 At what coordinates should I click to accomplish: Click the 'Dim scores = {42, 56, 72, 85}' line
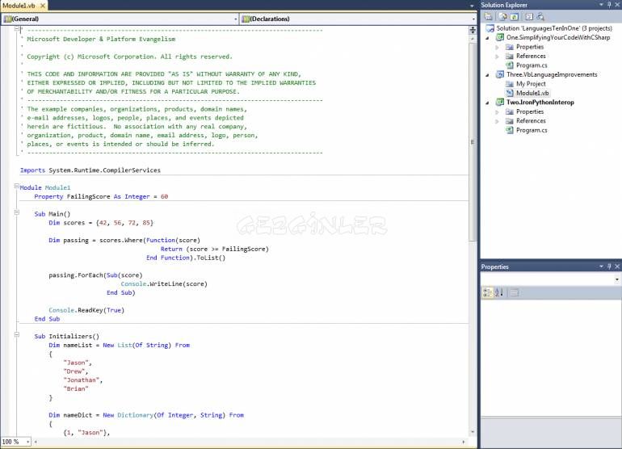pyautogui.click(x=101, y=223)
